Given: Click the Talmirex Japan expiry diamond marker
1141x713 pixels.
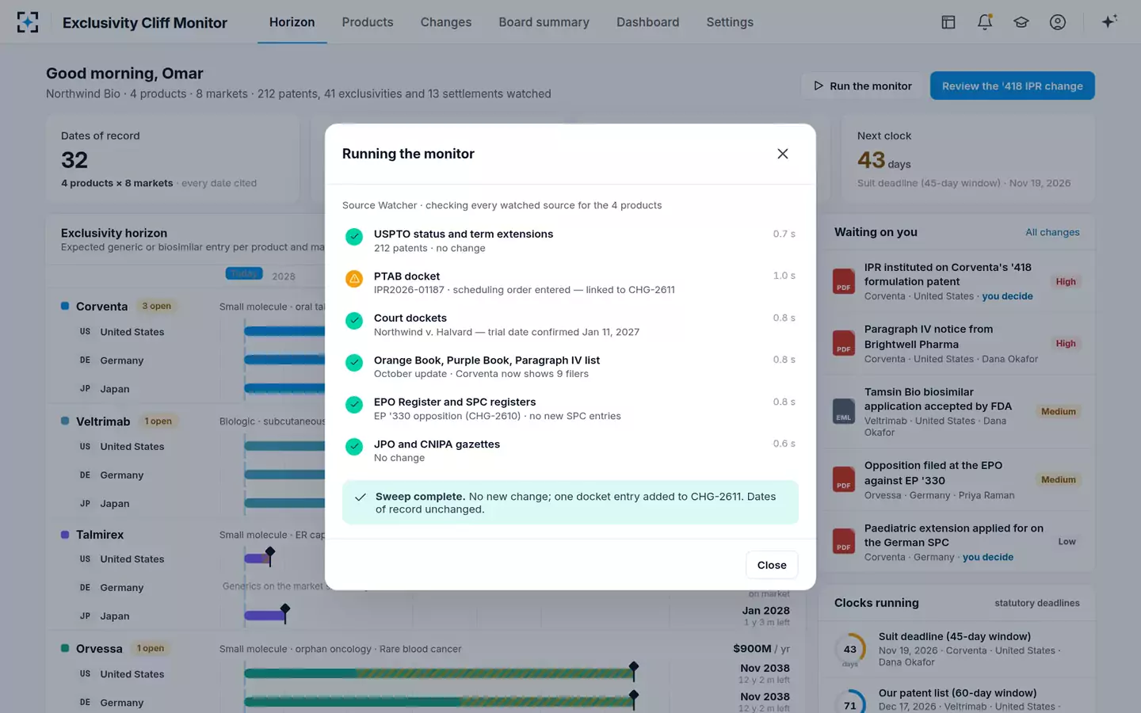Looking at the screenshot, I should point(285,609).
